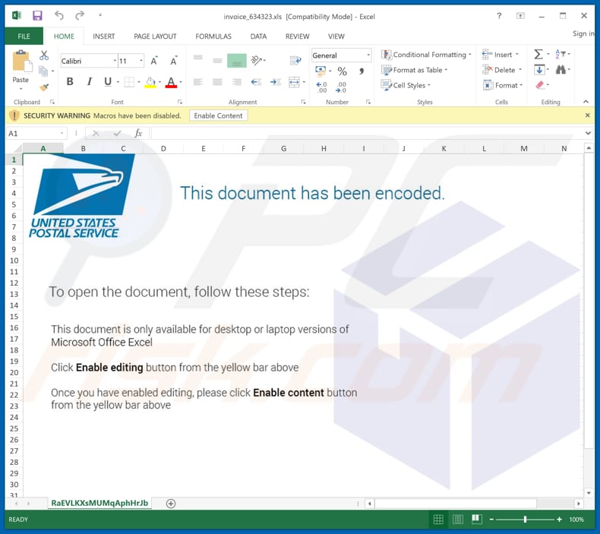Switch to the REVIEW tab
Viewport: 600px width, 534px height.
pos(297,36)
